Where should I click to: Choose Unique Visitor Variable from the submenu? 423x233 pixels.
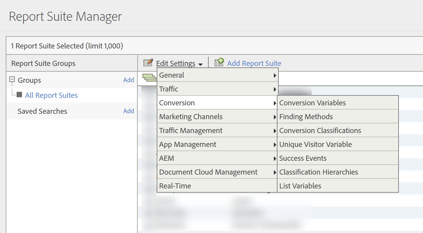338,144
